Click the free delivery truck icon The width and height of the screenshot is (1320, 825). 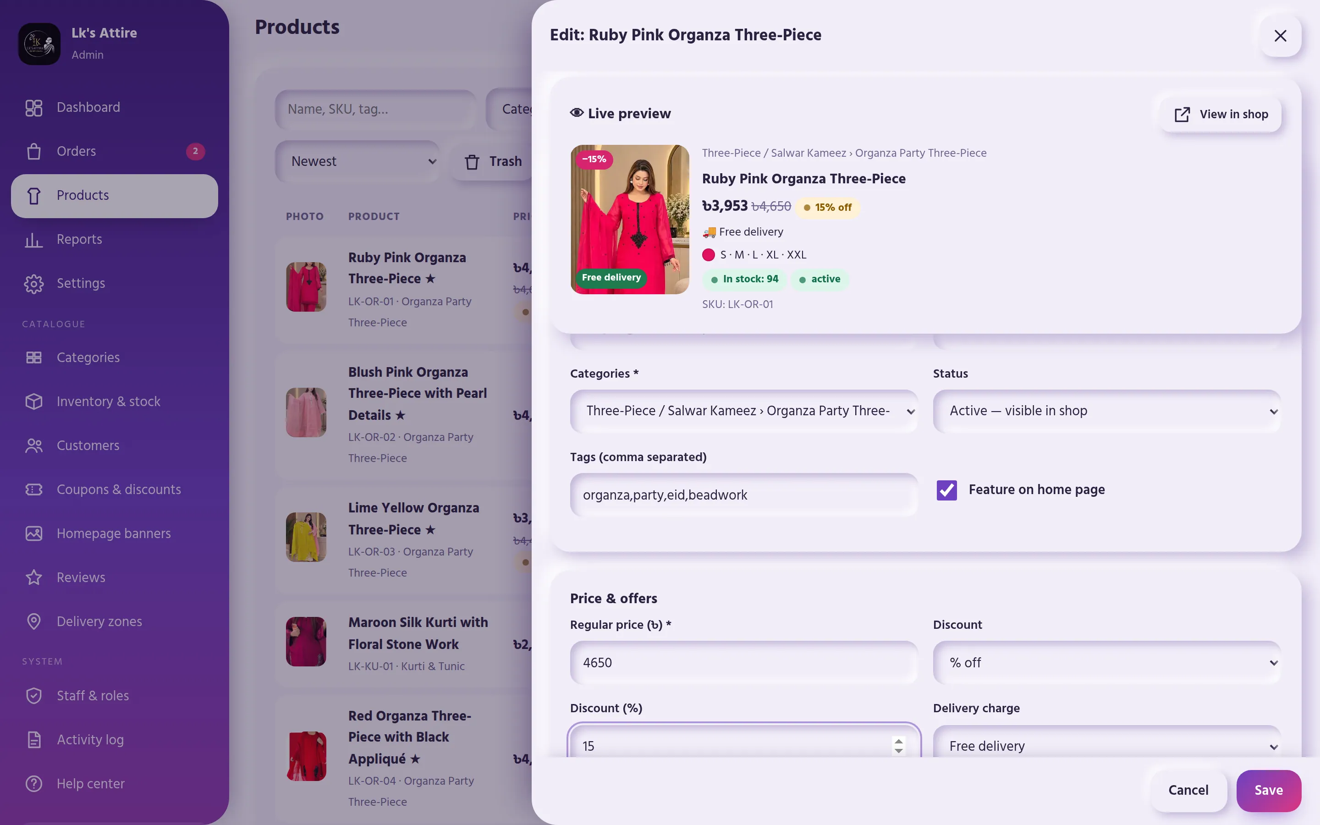click(x=709, y=232)
